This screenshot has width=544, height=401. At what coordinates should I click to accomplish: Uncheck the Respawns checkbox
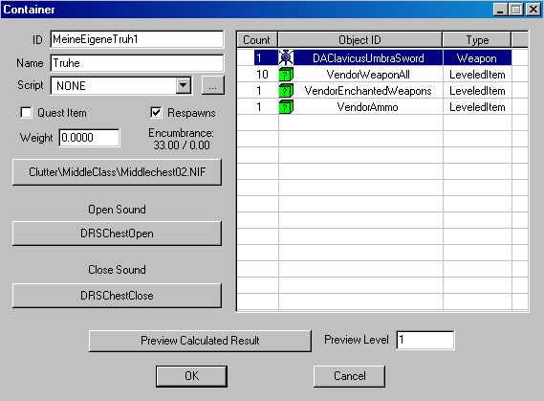tap(156, 113)
